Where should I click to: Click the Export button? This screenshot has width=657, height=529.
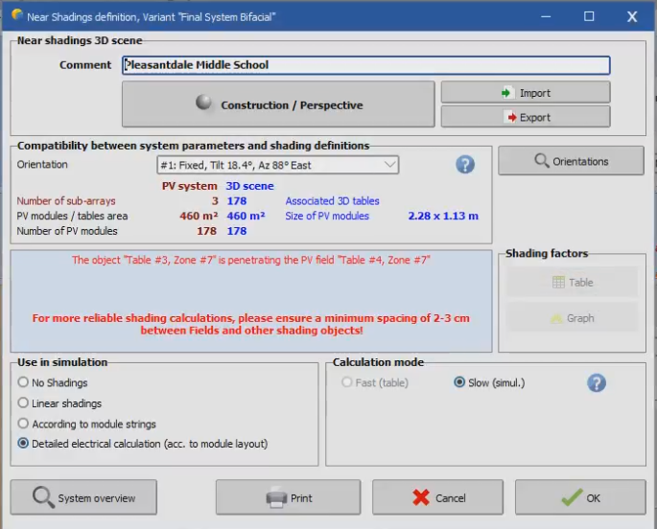(526, 117)
